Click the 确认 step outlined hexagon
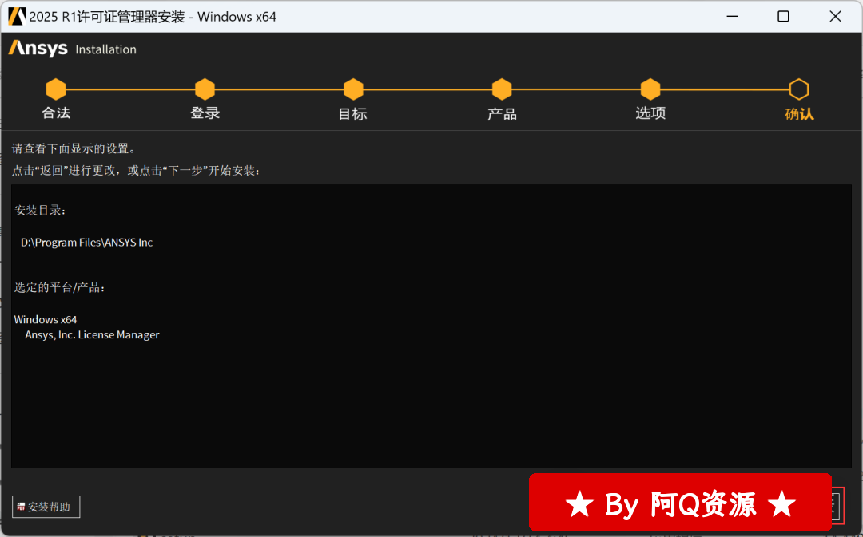The image size is (863, 537). pos(798,89)
